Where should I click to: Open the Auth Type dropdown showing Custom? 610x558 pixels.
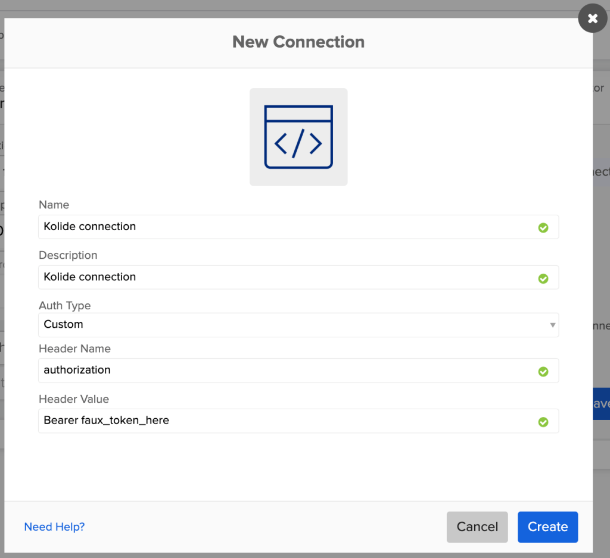pyautogui.click(x=298, y=325)
